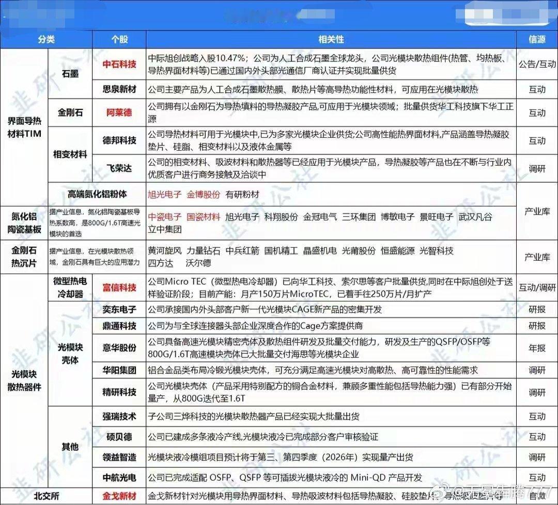Select stock name 奕东电子
Viewport: 558px width, 505px height.
[x=119, y=309]
